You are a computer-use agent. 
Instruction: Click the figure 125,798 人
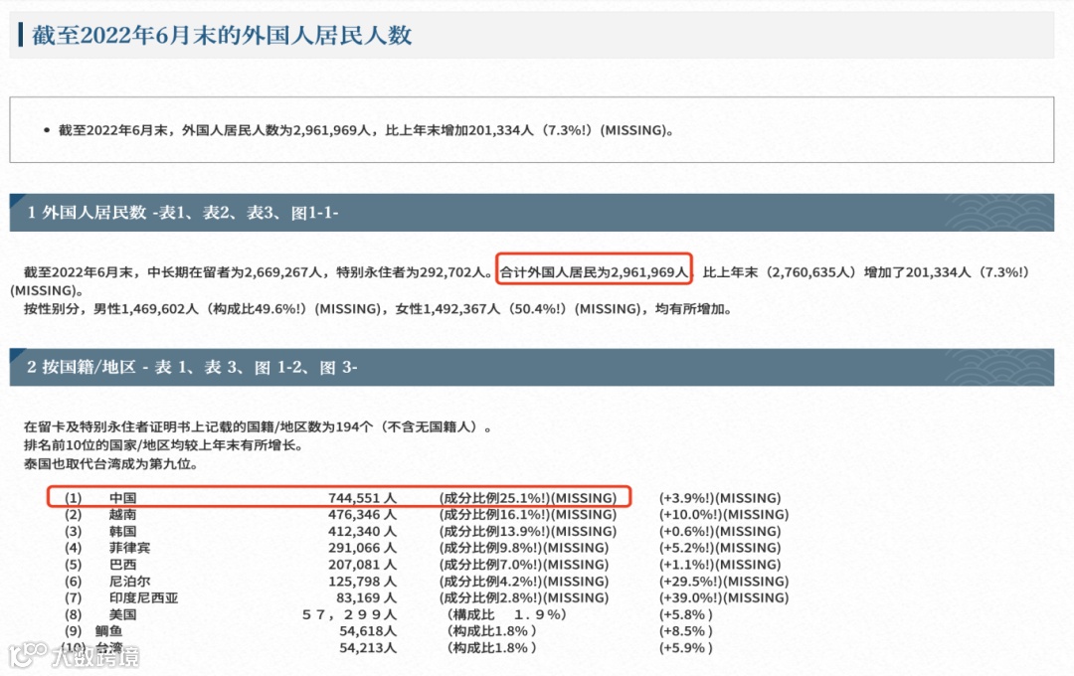(362, 582)
